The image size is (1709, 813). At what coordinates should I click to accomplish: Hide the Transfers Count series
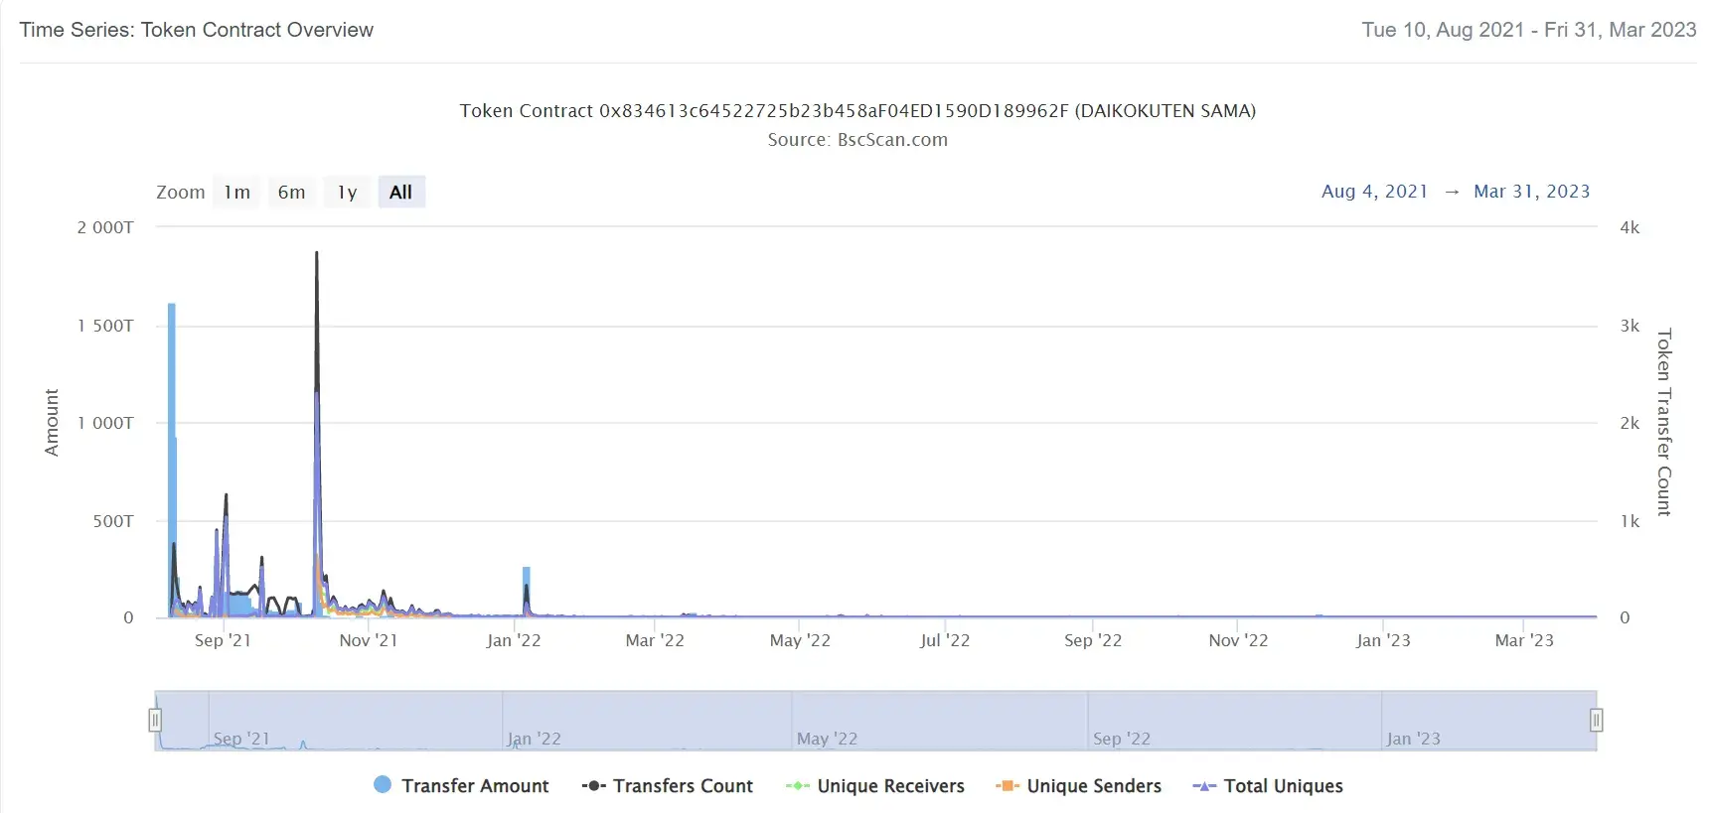coord(683,786)
